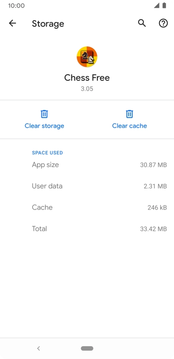This screenshot has height=359, width=174.
Task: Open help via question mark icon
Action: point(163,23)
